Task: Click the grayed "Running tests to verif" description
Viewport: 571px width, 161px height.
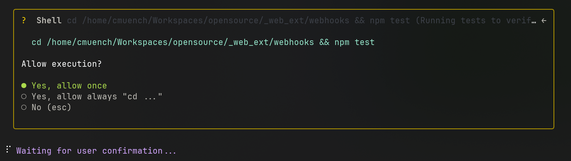Action: [473, 21]
